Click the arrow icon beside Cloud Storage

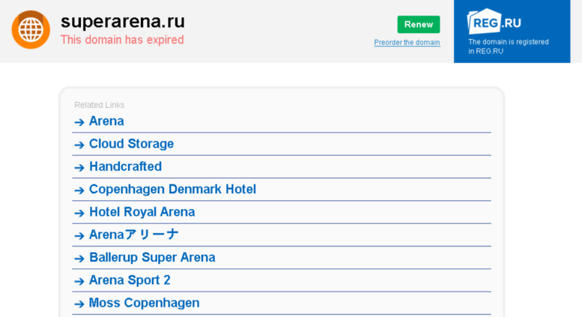[x=79, y=145]
